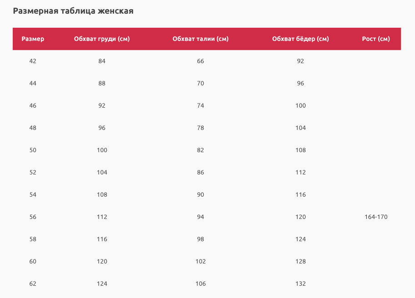Click the "Обхват талии (см)" header cell
This screenshot has height=298, width=415.
200,39
